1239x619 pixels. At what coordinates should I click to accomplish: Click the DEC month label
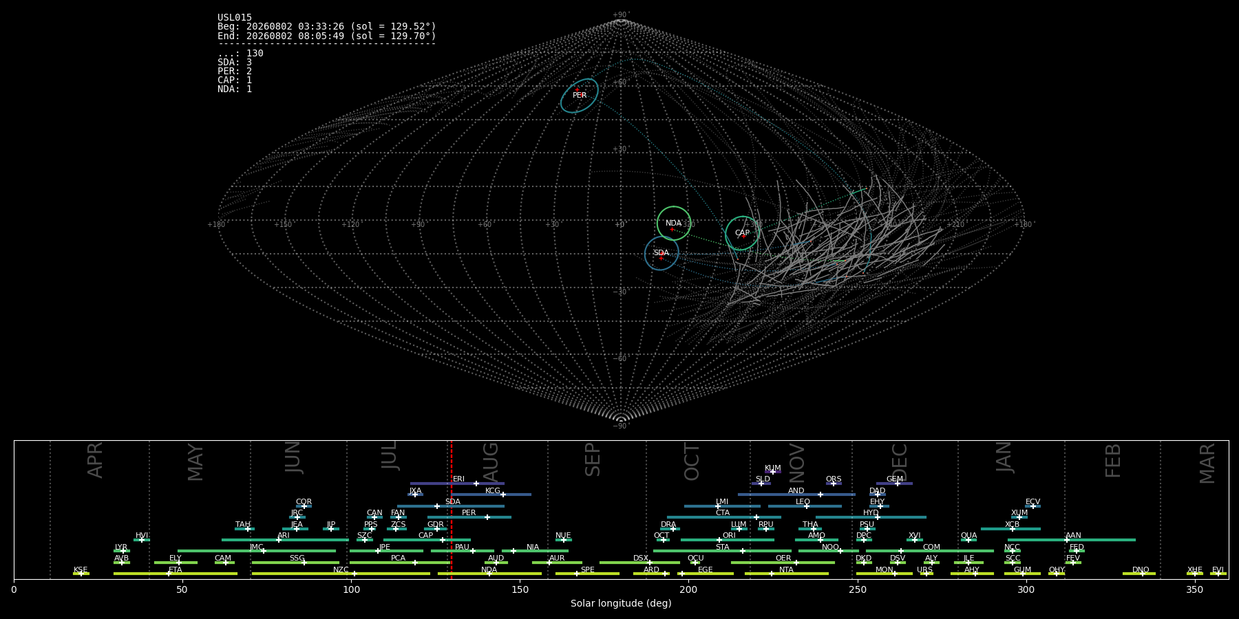point(900,462)
